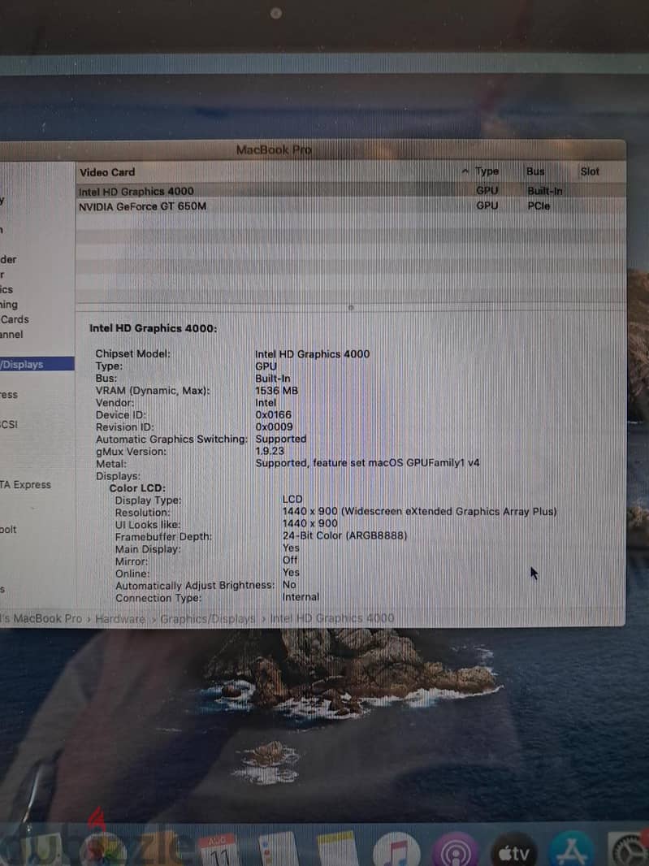Viewport: 649px width, 866px height.
Task: Click the Widescreen eXtended Graphics Array resolution
Action: 419,512
